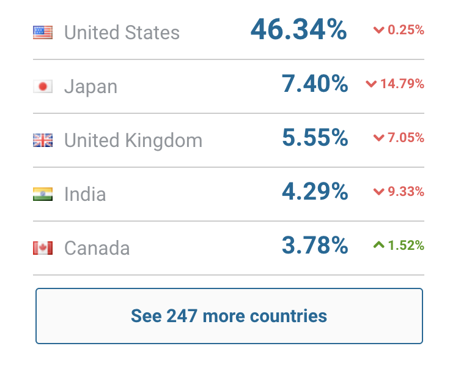The width and height of the screenshot is (461, 365).
Task: Select the United Kingdom country name
Action: 133,140
